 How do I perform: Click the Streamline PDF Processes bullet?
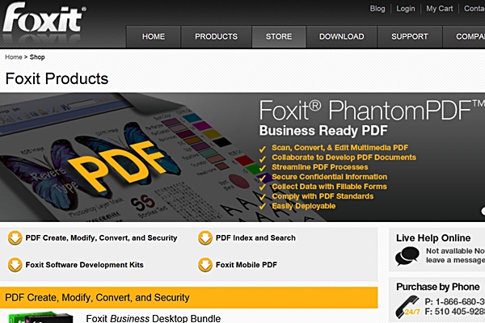point(320,167)
